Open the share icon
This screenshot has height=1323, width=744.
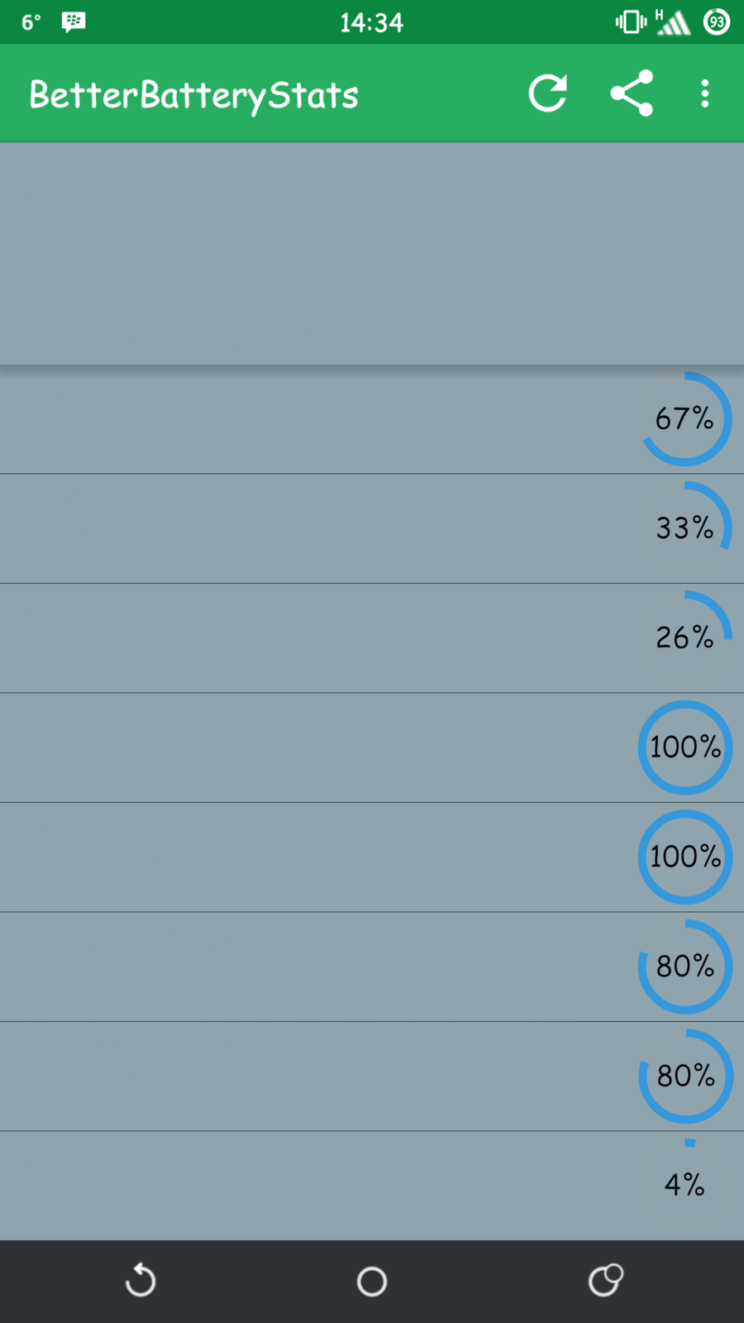pos(632,93)
